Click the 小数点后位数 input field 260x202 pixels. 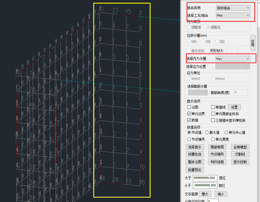point(213,201)
